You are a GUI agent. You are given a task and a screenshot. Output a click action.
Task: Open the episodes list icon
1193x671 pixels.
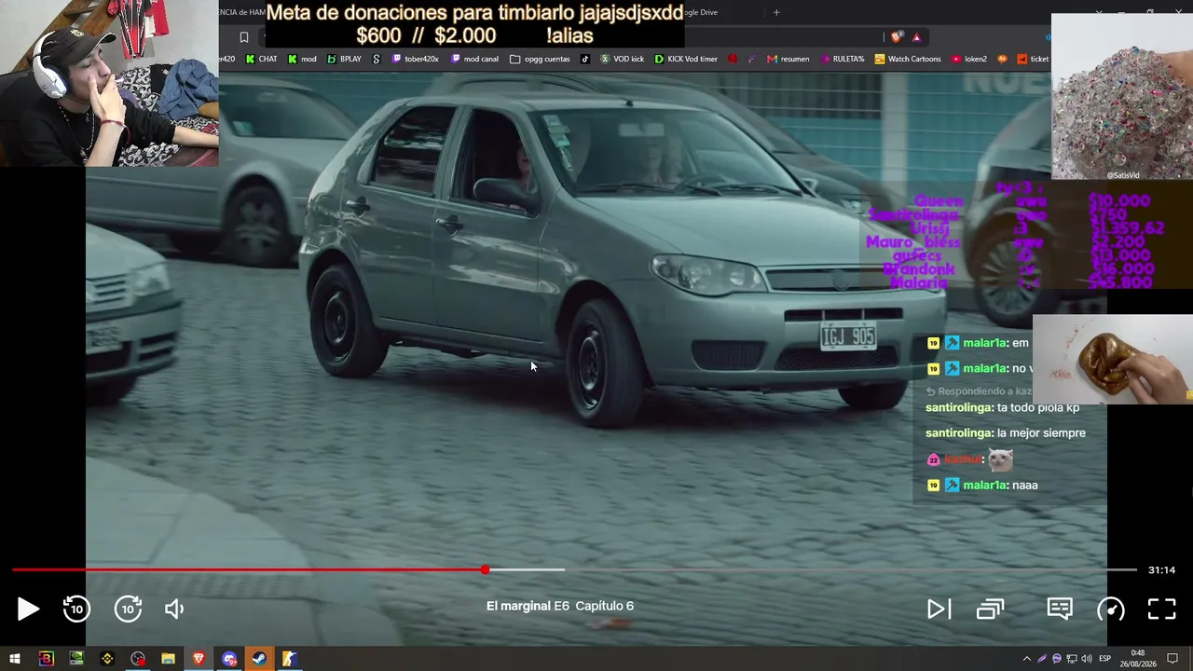pos(990,609)
